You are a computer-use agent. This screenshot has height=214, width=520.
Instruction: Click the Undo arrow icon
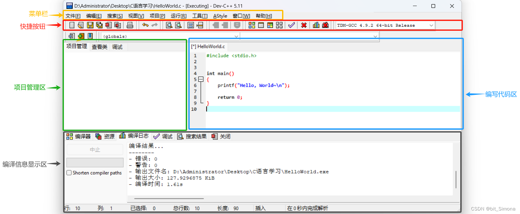coord(145,25)
